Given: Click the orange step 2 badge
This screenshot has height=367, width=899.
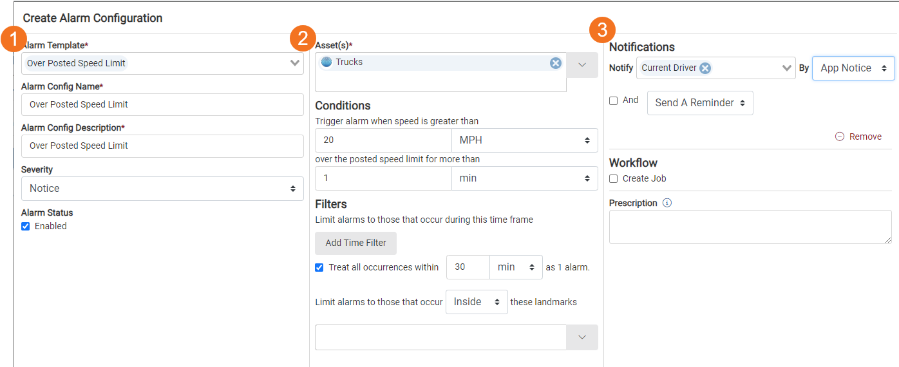Looking at the screenshot, I should point(303,38).
